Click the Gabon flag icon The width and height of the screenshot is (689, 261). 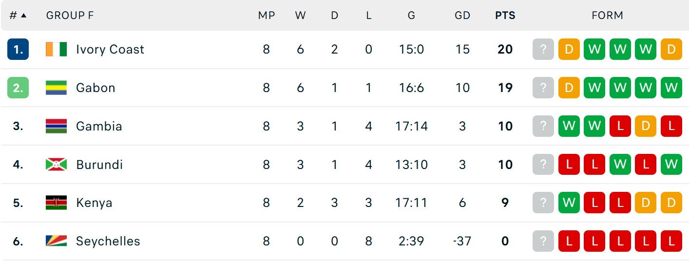coord(56,88)
